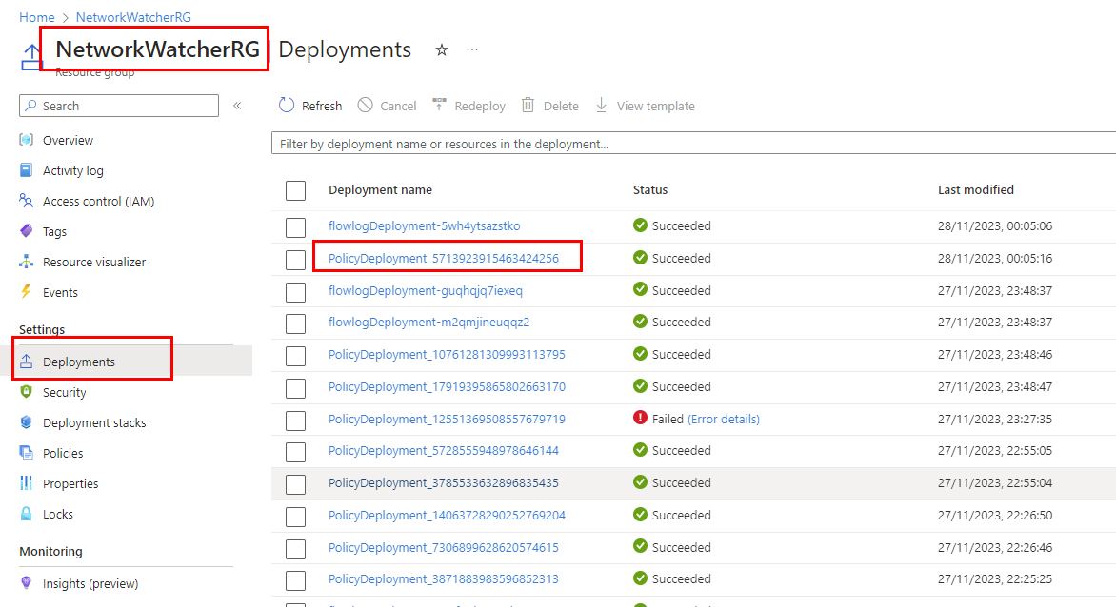Favorite this page with the star
This screenshot has height=607, width=1116.
tap(441, 49)
